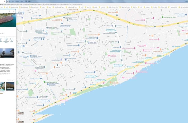The width and height of the screenshot is (188, 123).
Task: Open the ART bookmark folder
Action: coord(6,7)
